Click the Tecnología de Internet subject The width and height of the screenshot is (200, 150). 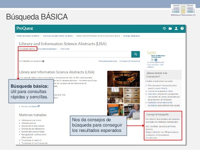coord(31,140)
